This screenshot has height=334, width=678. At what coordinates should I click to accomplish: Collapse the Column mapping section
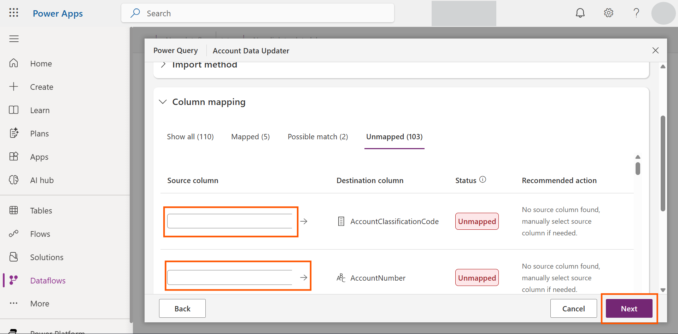point(163,102)
